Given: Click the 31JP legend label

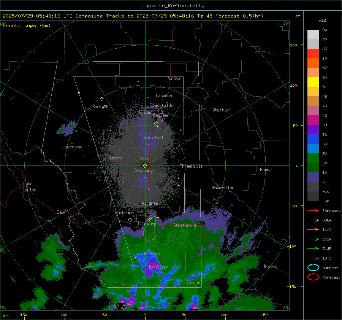Looking at the screenshot, I should point(327,248).
